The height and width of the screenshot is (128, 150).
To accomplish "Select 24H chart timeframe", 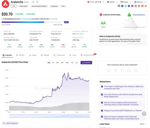I will [x=49, y=63].
